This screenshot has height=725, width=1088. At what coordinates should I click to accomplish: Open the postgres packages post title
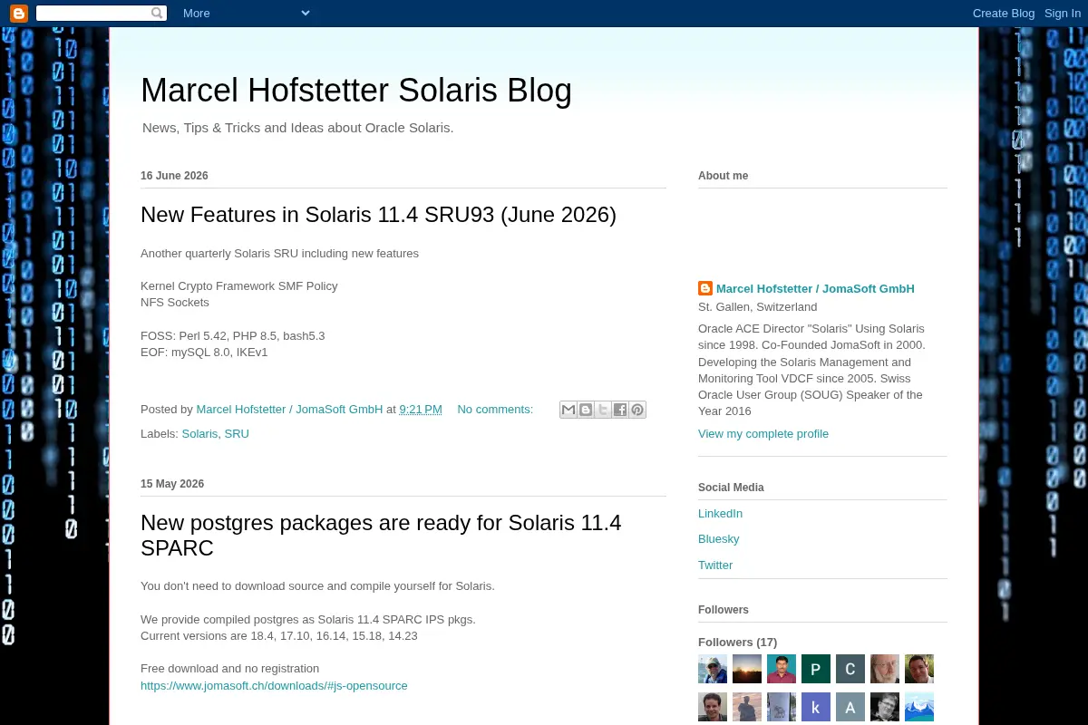[x=381, y=536]
